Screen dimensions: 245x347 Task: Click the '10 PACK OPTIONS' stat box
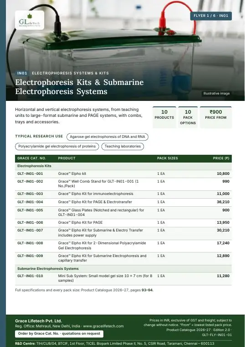[x=188, y=117]
